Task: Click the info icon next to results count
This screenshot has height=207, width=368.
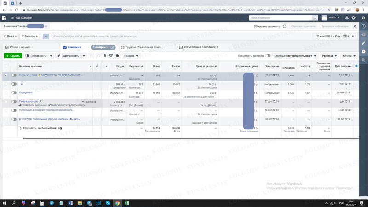Action: coord(61,128)
